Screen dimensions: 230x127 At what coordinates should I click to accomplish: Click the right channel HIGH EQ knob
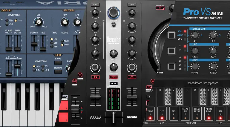(132, 26)
